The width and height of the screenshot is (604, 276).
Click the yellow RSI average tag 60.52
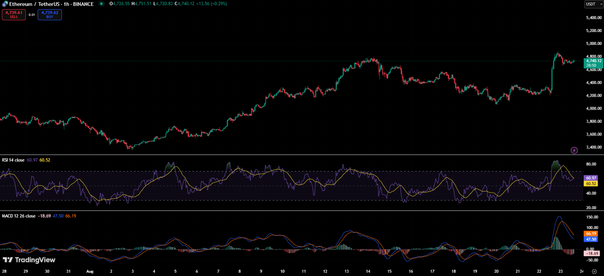coord(591,184)
